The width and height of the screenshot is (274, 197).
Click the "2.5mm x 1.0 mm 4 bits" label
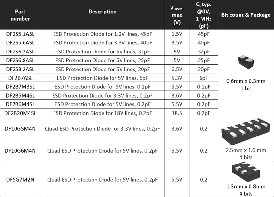tap(246, 154)
